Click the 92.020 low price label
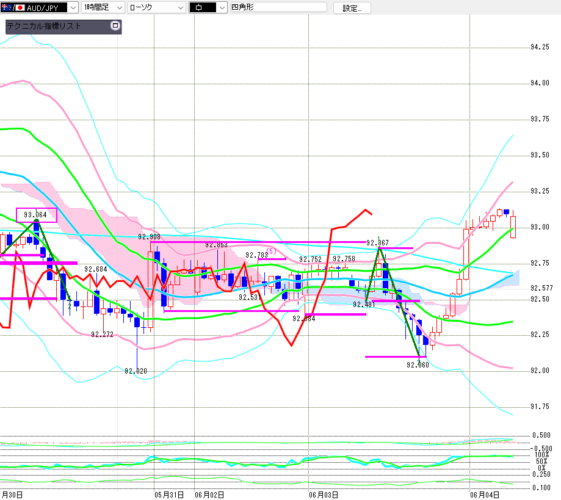Screen dimensions: 561x500 pos(136,371)
